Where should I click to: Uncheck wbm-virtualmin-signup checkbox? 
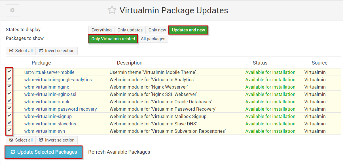pyautogui.click(x=9, y=115)
